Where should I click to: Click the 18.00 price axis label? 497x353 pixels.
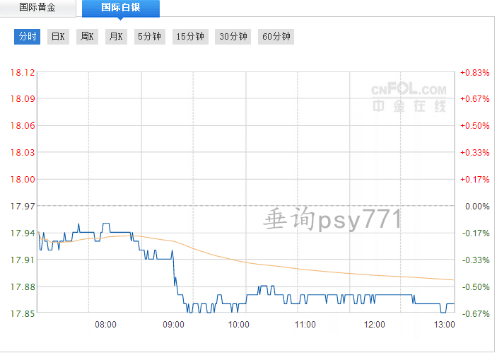pos(23,180)
